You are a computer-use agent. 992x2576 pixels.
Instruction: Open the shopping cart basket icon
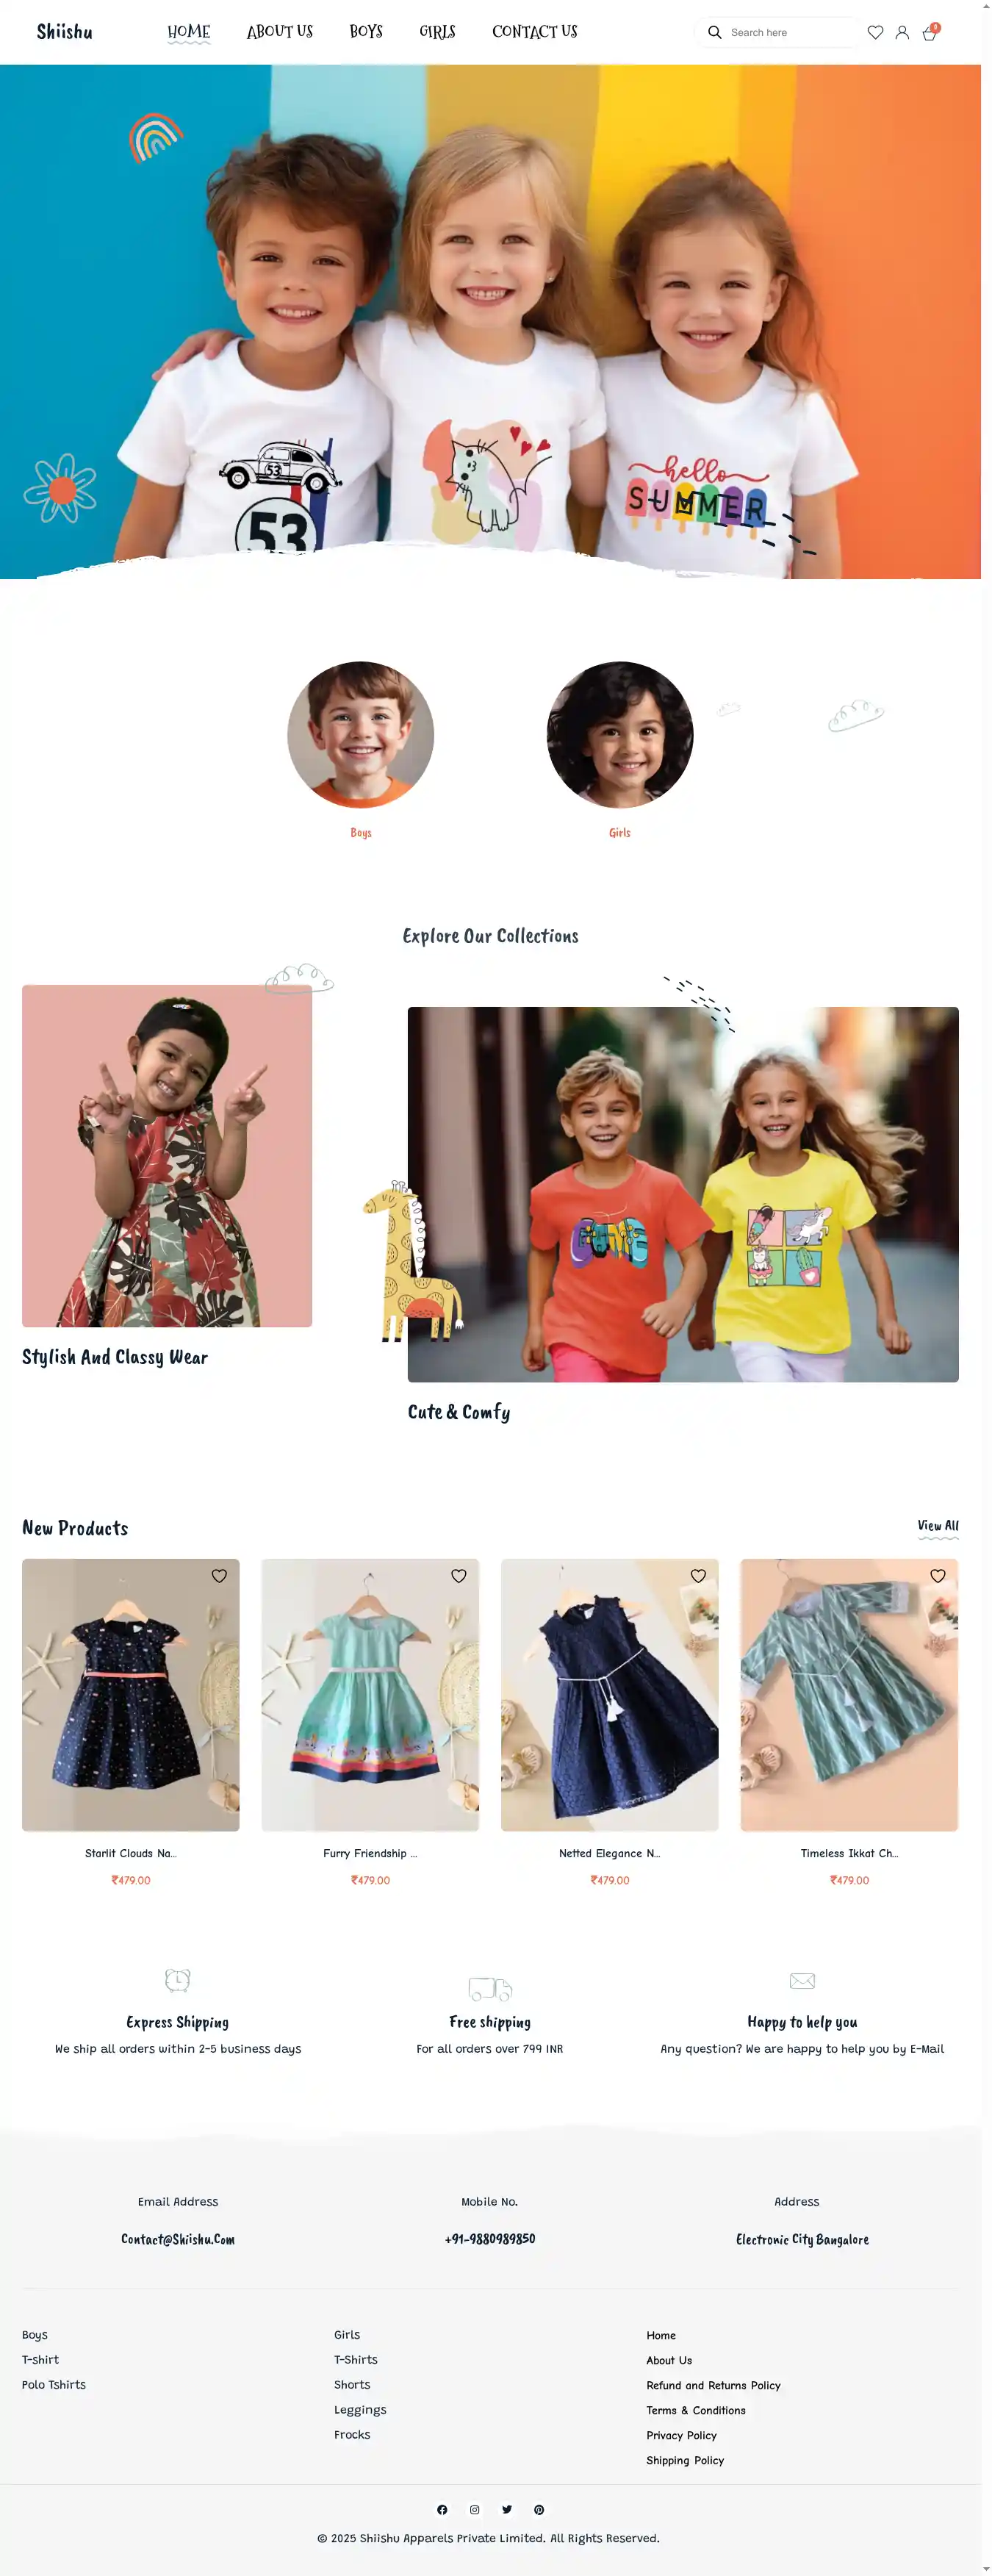(x=929, y=33)
